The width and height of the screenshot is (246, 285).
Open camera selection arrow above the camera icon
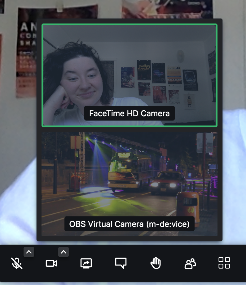click(64, 252)
